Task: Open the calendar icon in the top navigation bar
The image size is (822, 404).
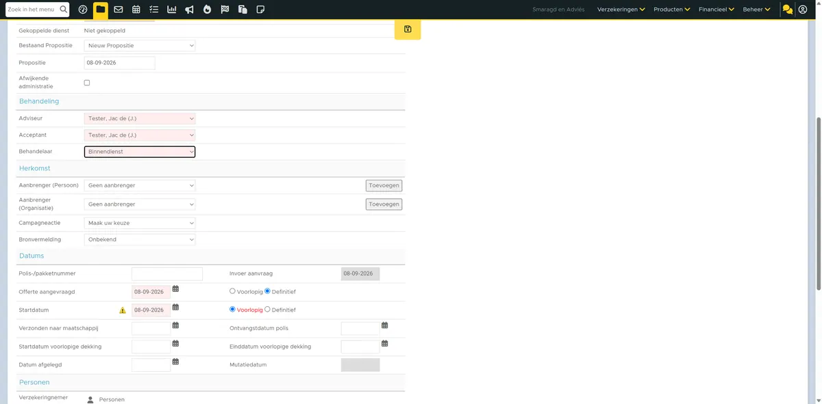Action: 136,10
